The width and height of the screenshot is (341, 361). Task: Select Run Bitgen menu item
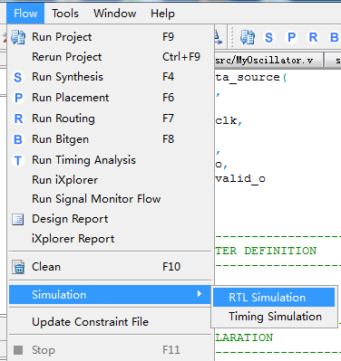(111, 139)
